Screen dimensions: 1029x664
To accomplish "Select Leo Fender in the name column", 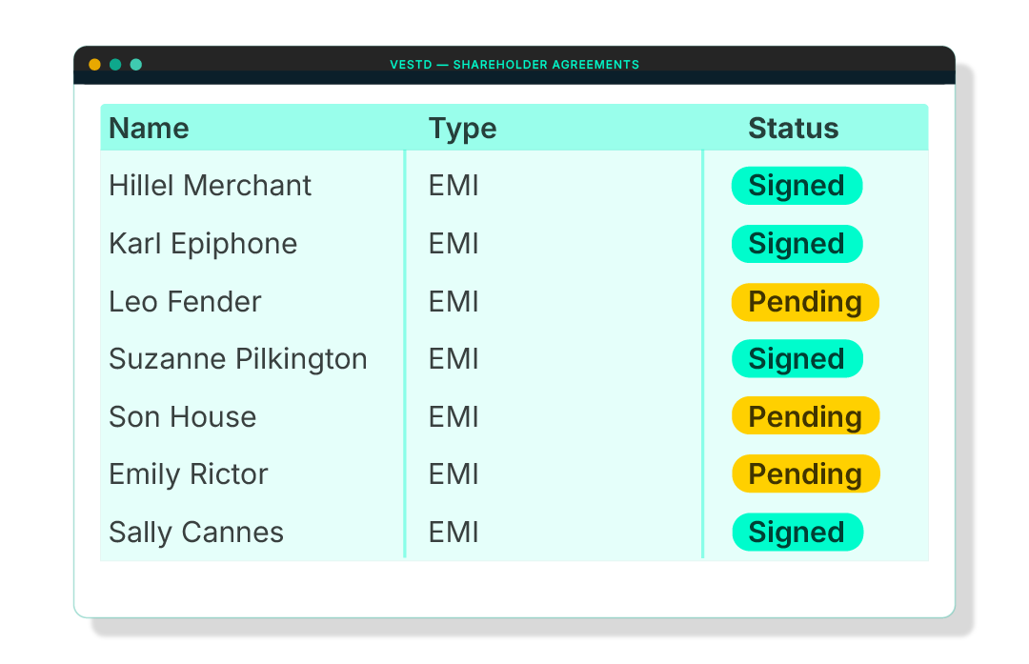I will tap(185, 302).
